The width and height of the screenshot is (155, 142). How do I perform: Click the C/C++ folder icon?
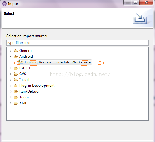click(x=16, y=68)
